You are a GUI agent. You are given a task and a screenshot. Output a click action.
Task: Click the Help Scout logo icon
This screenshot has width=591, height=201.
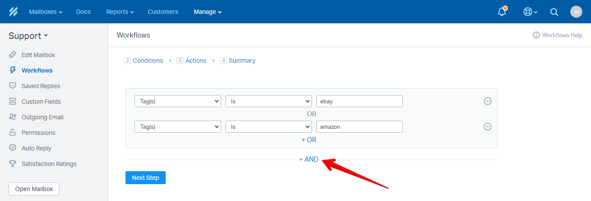[x=13, y=12]
